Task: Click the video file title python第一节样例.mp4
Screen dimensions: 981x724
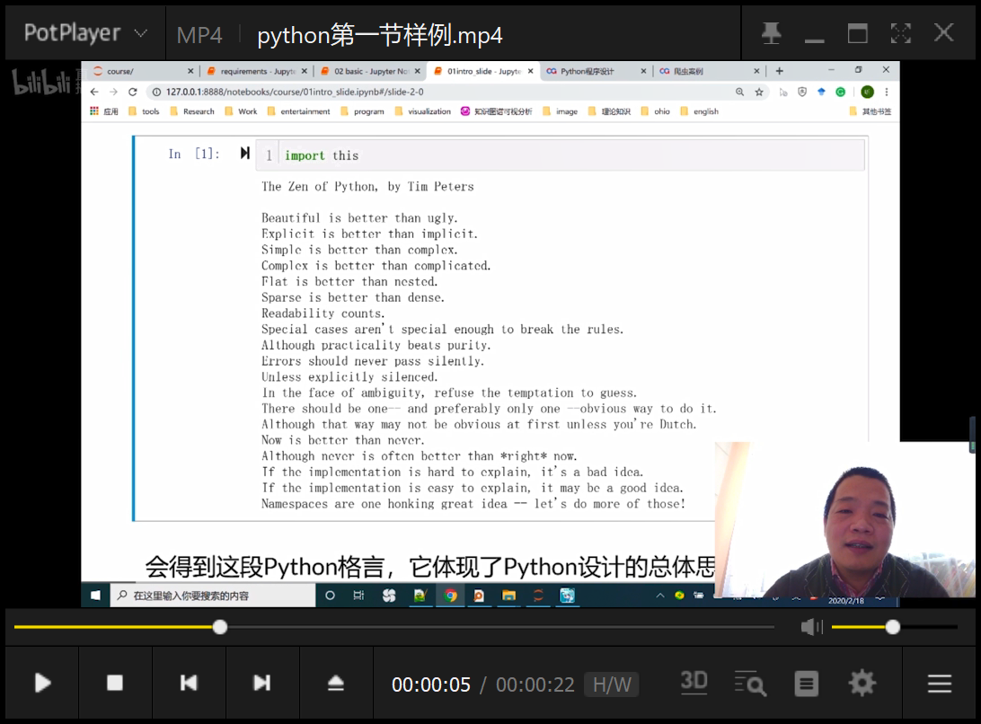Action: [x=379, y=35]
